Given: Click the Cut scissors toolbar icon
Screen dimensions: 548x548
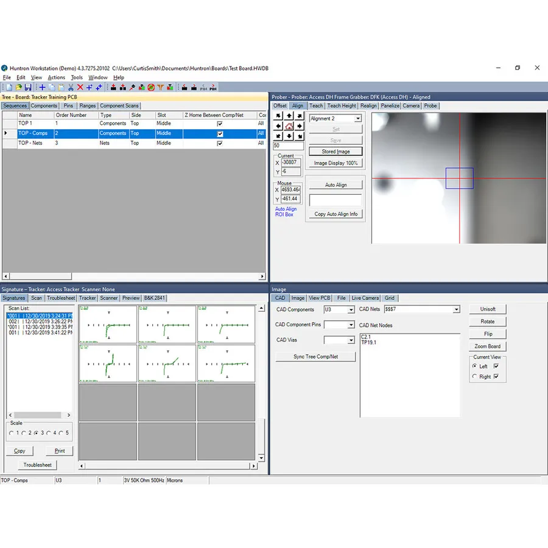Looking at the screenshot, I should click(71, 87).
